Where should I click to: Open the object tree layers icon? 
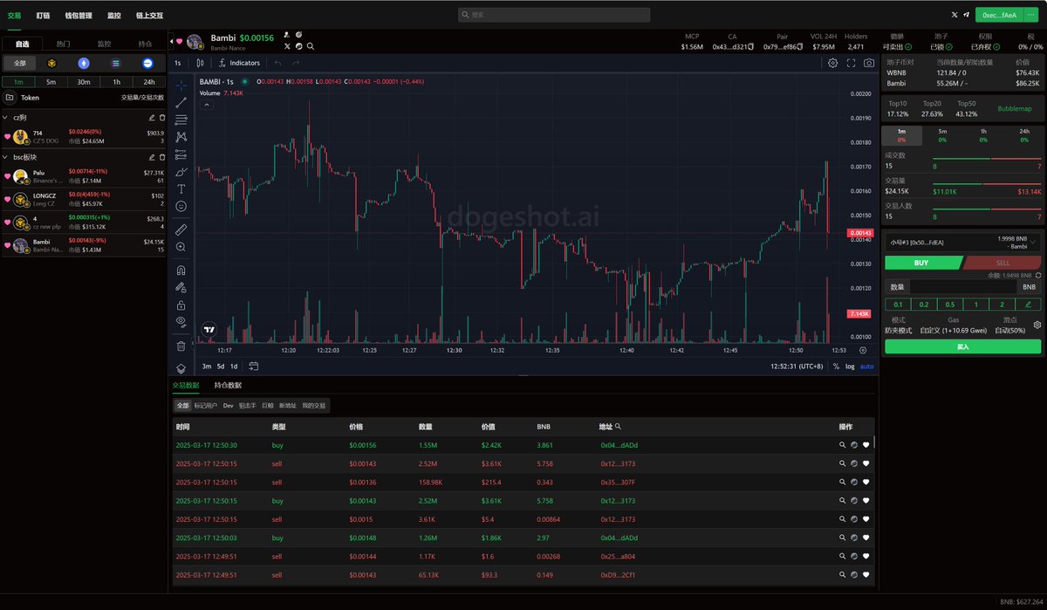point(181,368)
